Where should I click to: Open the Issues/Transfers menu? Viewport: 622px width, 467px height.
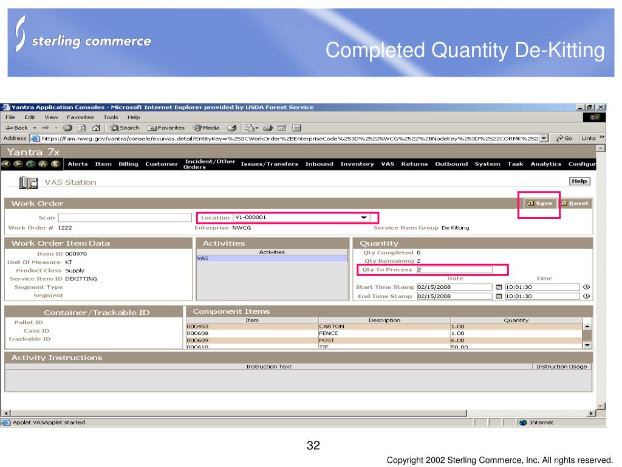point(269,164)
